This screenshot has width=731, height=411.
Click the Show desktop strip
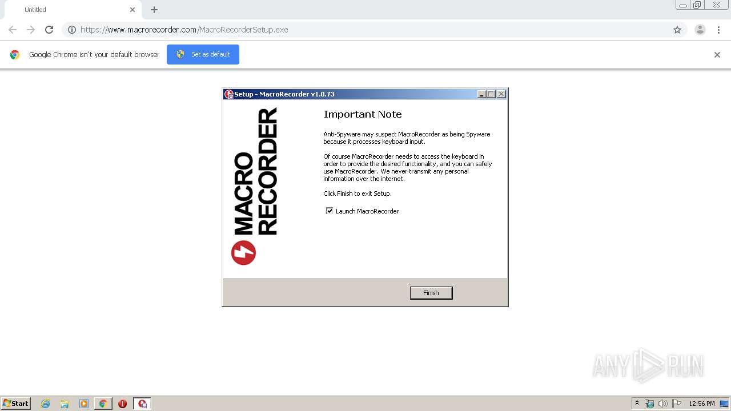[x=725, y=404]
